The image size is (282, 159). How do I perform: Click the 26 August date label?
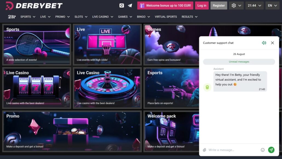click(x=239, y=54)
